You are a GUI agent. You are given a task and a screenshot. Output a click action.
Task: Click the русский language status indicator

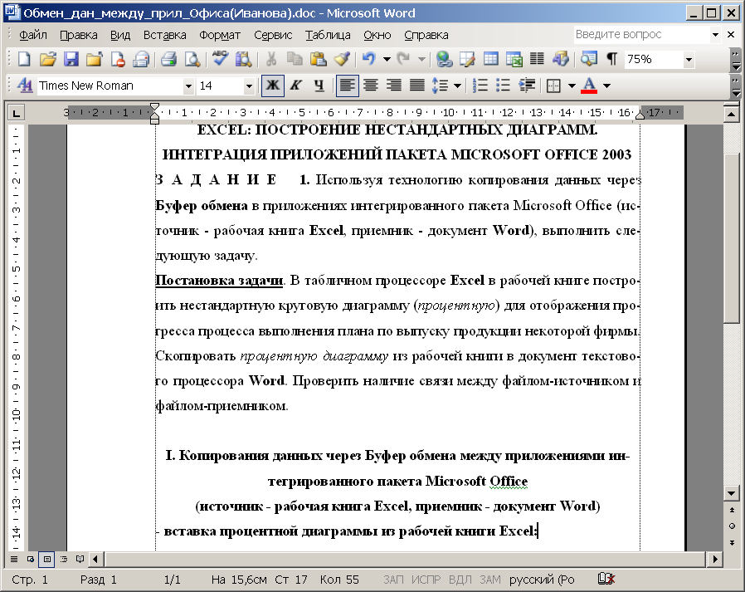542,580
